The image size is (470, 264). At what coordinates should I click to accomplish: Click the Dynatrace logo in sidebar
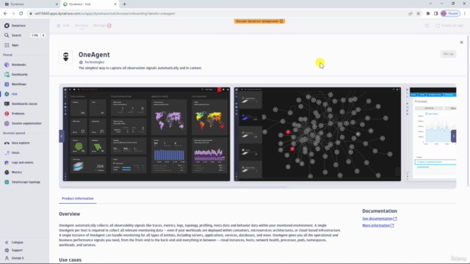pos(7,26)
